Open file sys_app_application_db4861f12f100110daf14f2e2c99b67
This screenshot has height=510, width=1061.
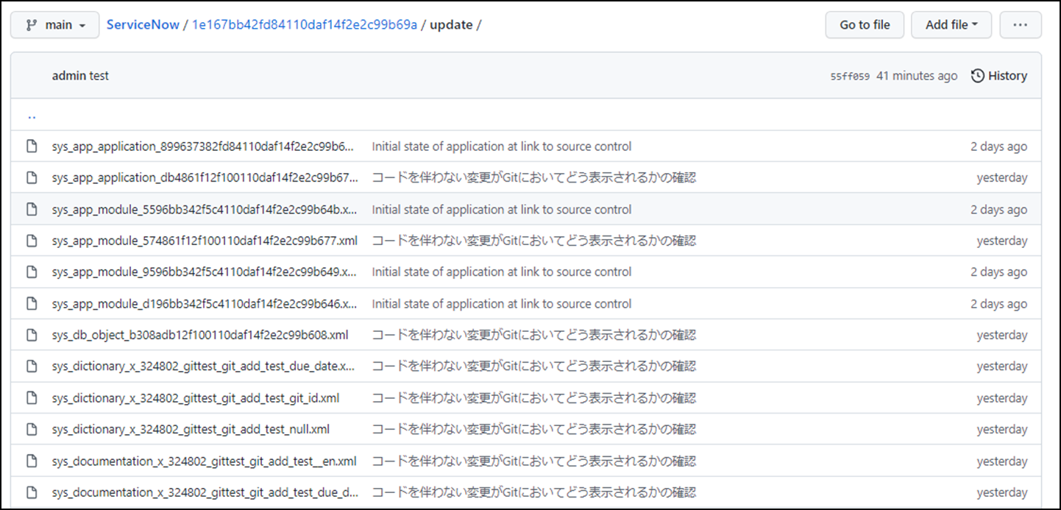pos(205,177)
